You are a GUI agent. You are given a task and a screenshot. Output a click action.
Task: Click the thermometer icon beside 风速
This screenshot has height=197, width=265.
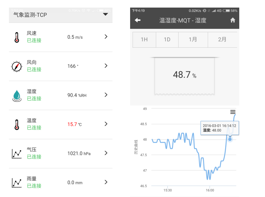click(17, 37)
